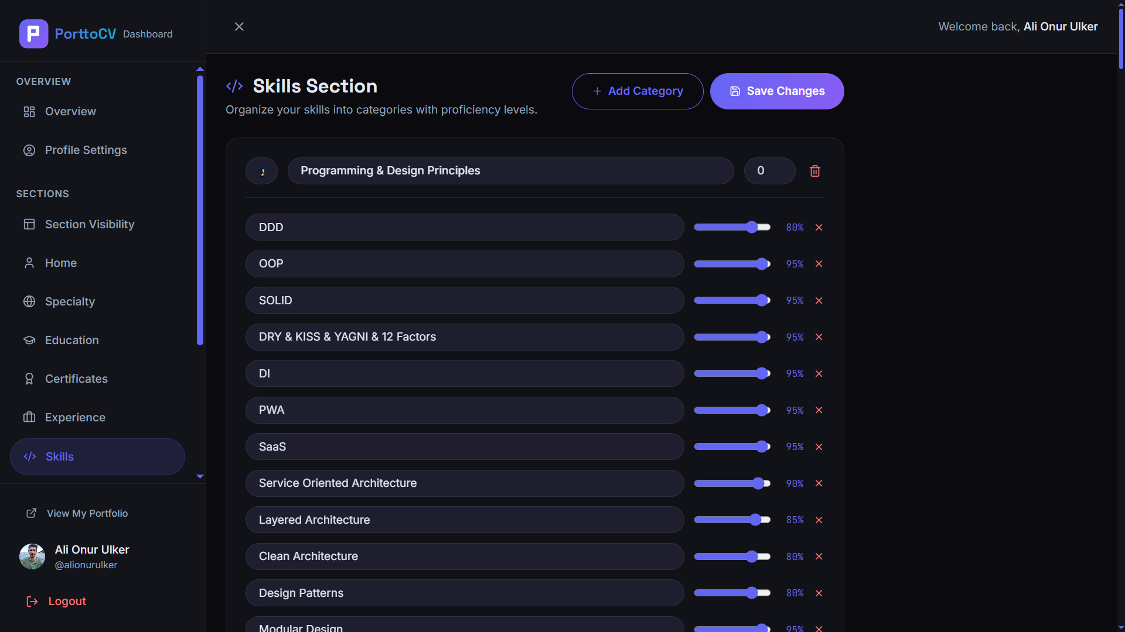Adjust the PWA proficiency slider
Viewport: 1125px width, 632px height.
pos(732,410)
